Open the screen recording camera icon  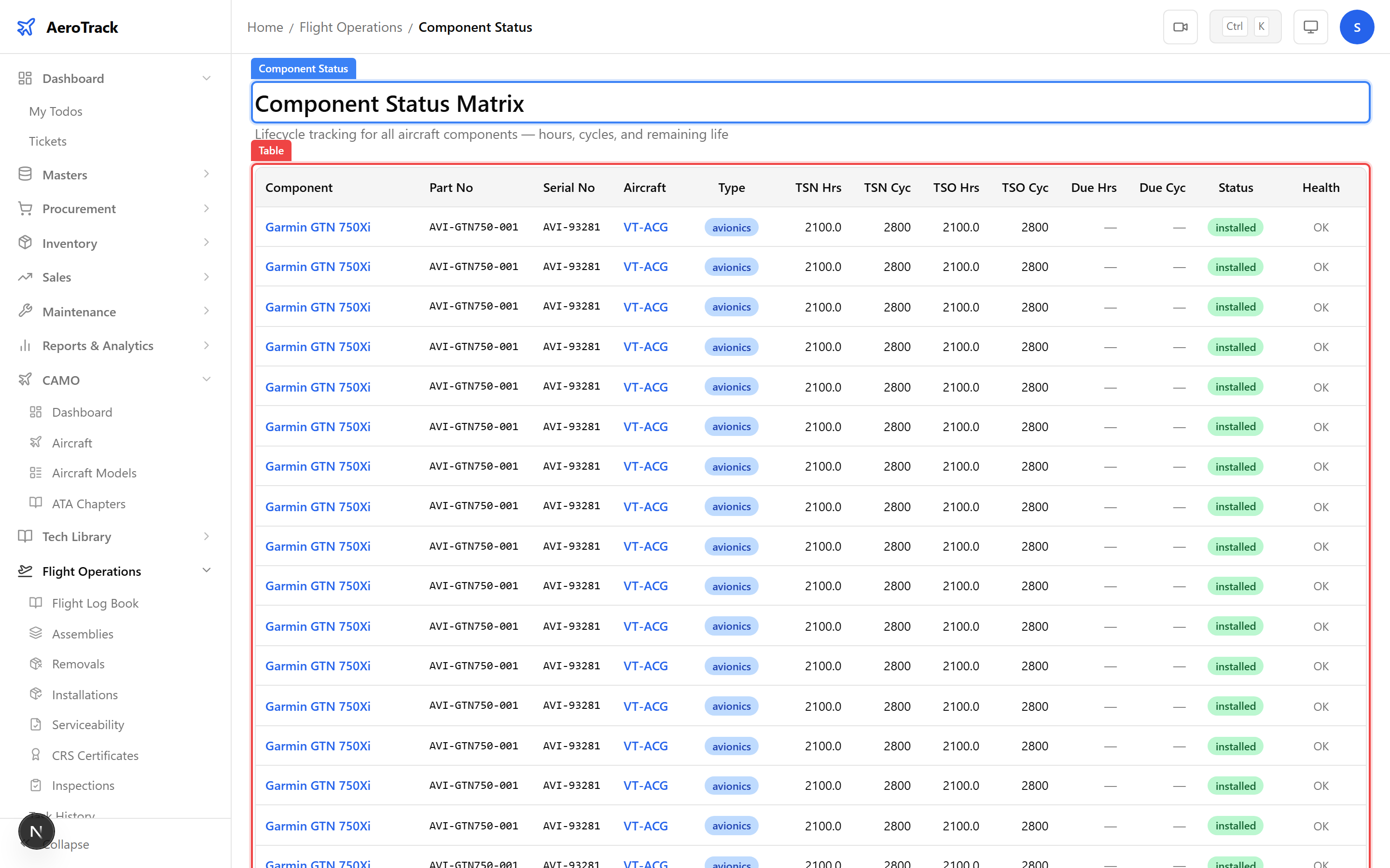pyautogui.click(x=1181, y=27)
